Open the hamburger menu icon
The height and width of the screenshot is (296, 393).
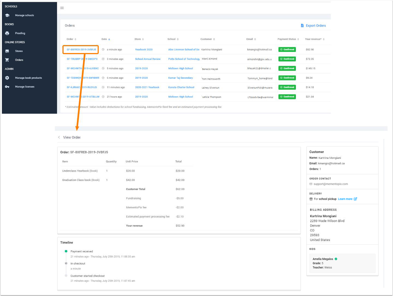click(x=62, y=8)
